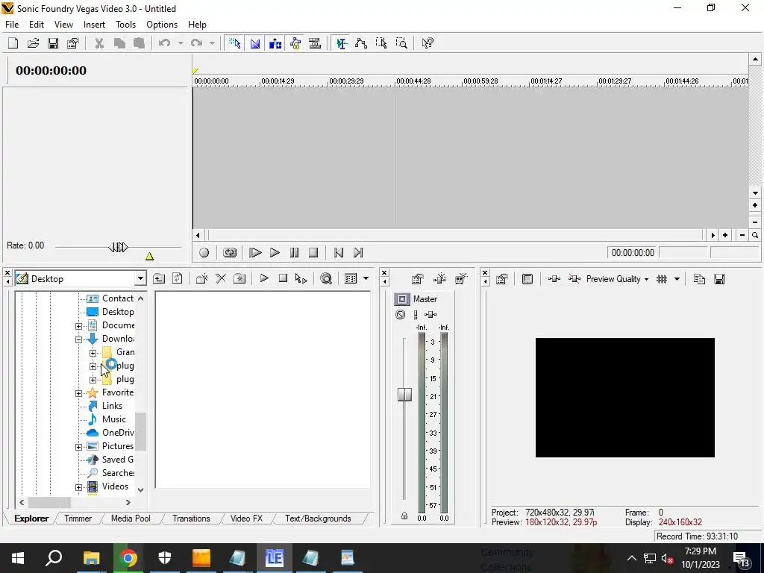
Task: Click the external monitor preview icon
Action: [527, 279]
